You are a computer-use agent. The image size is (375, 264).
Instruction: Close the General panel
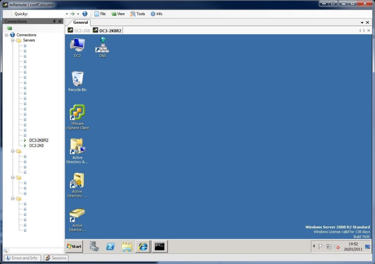click(x=368, y=22)
